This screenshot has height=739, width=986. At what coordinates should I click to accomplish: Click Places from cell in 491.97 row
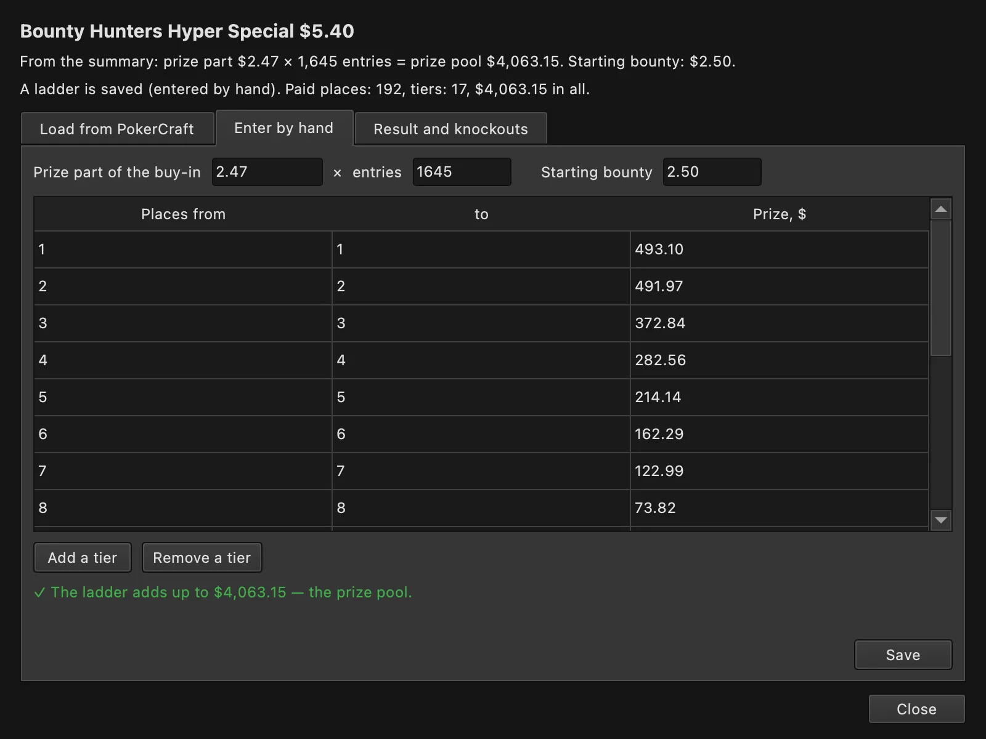(x=183, y=286)
